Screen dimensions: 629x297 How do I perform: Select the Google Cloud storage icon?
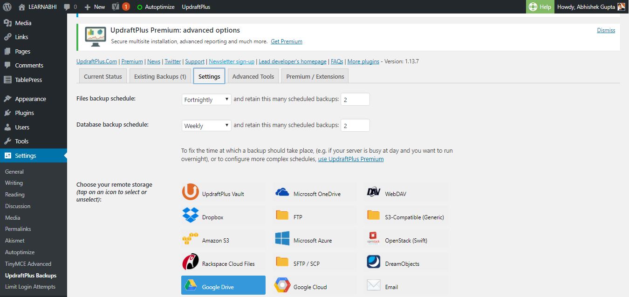click(x=282, y=285)
